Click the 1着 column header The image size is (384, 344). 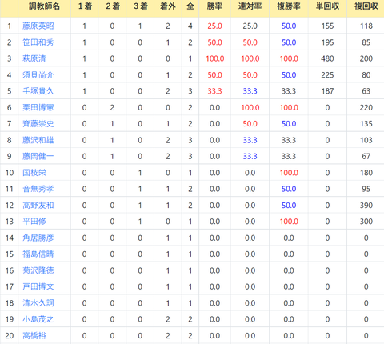tap(85, 6)
